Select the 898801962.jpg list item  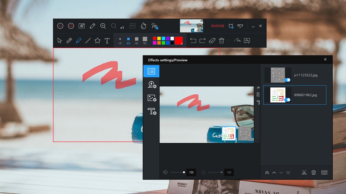pyautogui.click(x=295, y=95)
